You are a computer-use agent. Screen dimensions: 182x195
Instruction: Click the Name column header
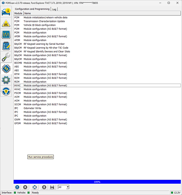[102, 13]
